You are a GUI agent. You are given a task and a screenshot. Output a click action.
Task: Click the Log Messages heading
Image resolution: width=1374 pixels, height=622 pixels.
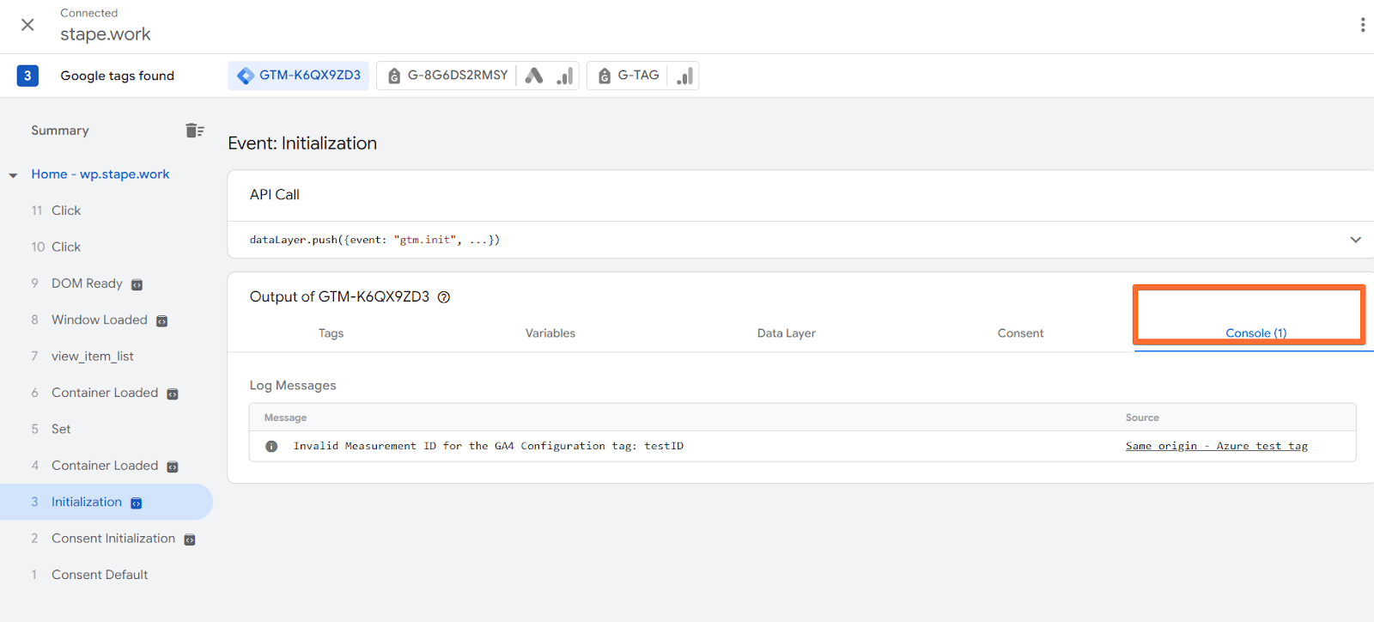coord(293,386)
